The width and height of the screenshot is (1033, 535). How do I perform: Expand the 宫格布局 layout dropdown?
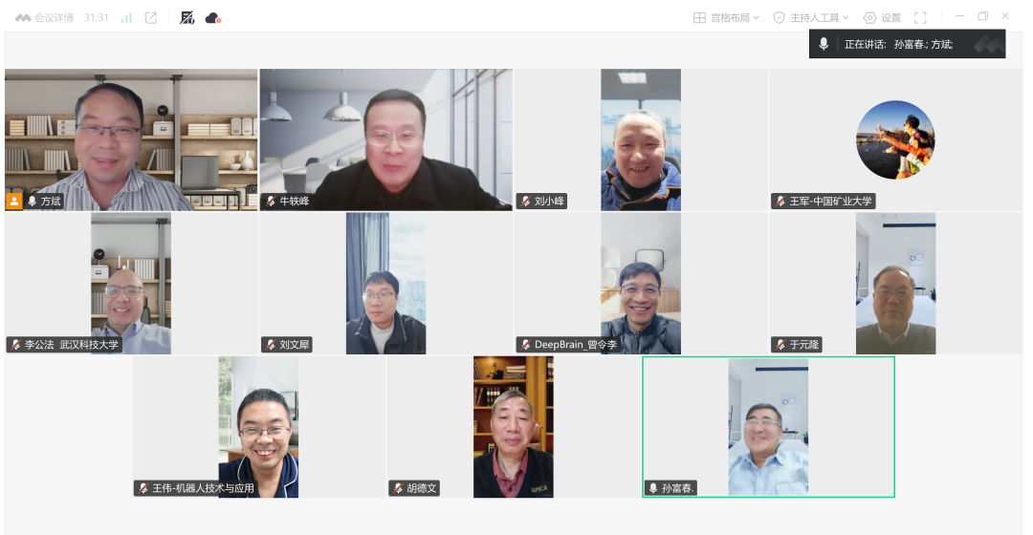tap(727, 18)
